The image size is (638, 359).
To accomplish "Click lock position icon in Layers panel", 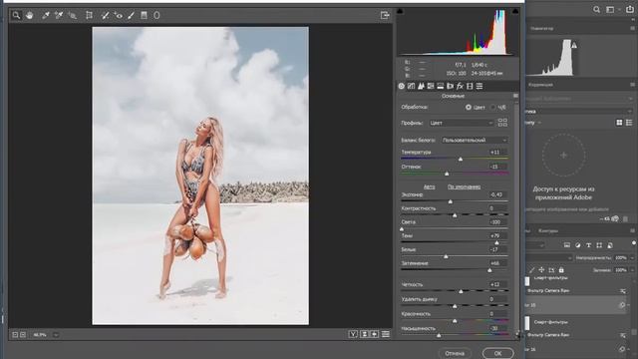I will click(x=541, y=270).
